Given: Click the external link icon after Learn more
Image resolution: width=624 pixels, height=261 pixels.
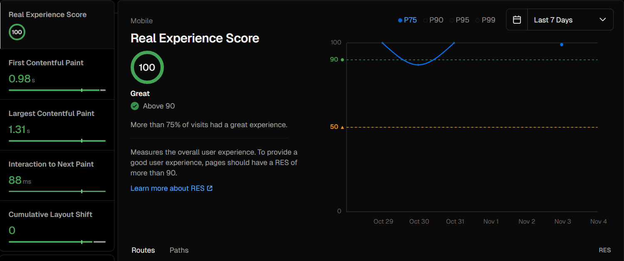Looking at the screenshot, I should (210, 188).
